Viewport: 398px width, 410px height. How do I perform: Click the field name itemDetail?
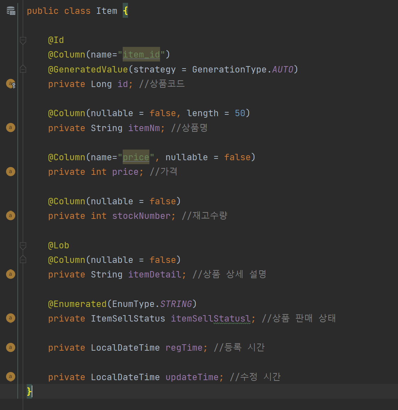coord(154,275)
